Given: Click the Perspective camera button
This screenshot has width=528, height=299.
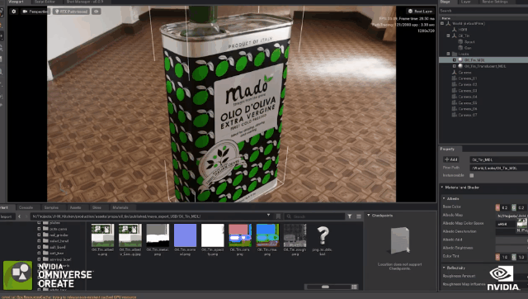Looking at the screenshot, I should pyautogui.click(x=35, y=12).
